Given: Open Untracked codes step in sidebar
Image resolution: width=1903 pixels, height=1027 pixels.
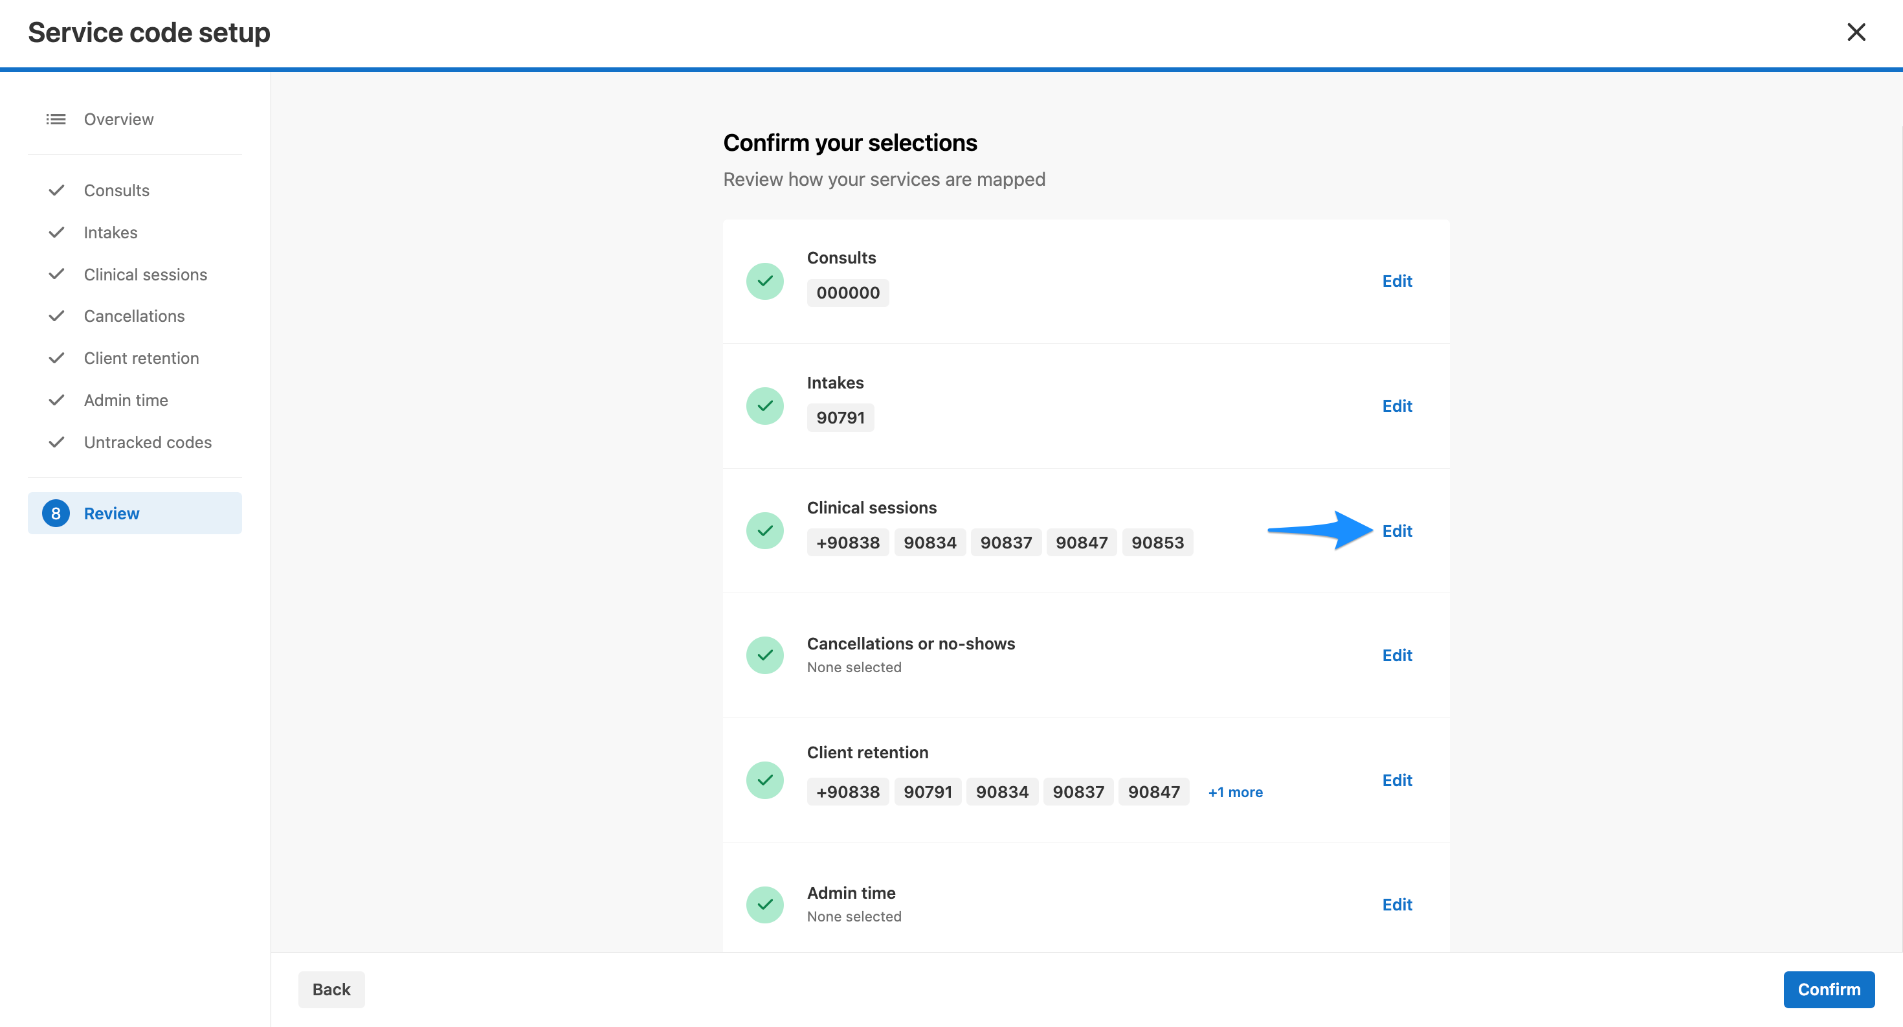Looking at the screenshot, I should [x=147, y=442].
